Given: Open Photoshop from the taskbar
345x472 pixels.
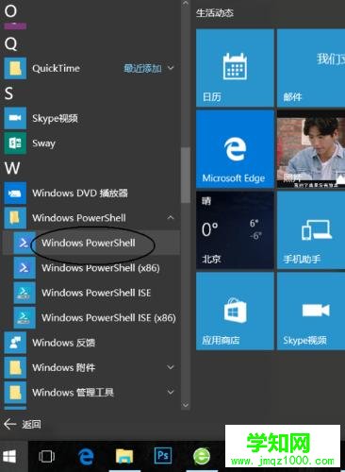Looking at the screenshot, I should click(163, 456).
